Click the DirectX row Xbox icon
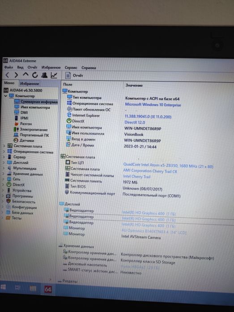 click(x=69, y=121)
